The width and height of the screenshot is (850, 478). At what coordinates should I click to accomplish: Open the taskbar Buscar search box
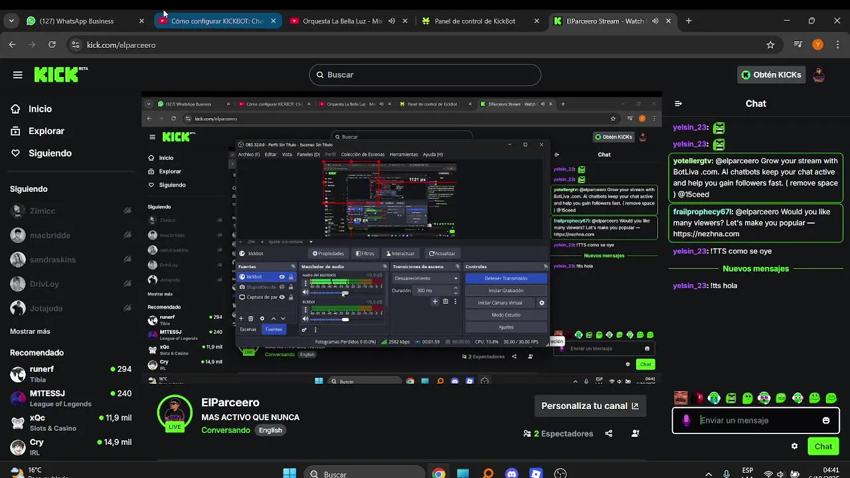[x=365, y=474]
